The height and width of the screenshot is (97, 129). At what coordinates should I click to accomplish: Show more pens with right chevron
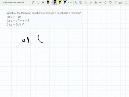pyautogui.click(x=68, y=2)
